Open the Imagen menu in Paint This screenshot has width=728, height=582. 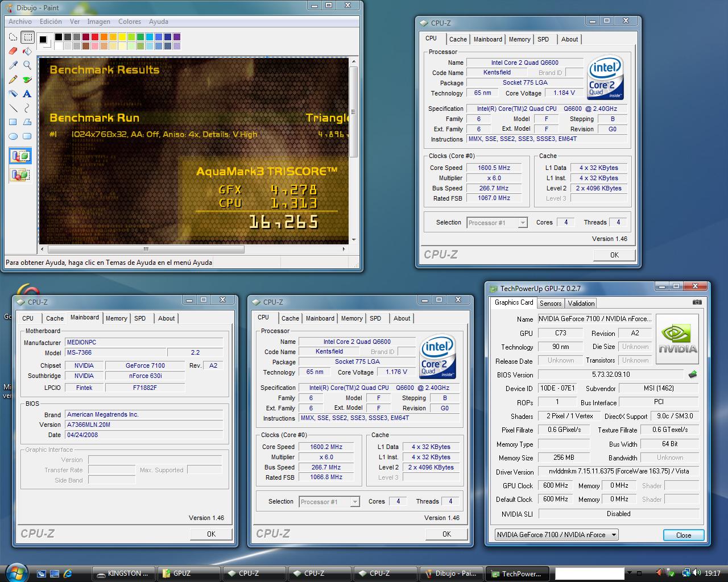(98, 22)
